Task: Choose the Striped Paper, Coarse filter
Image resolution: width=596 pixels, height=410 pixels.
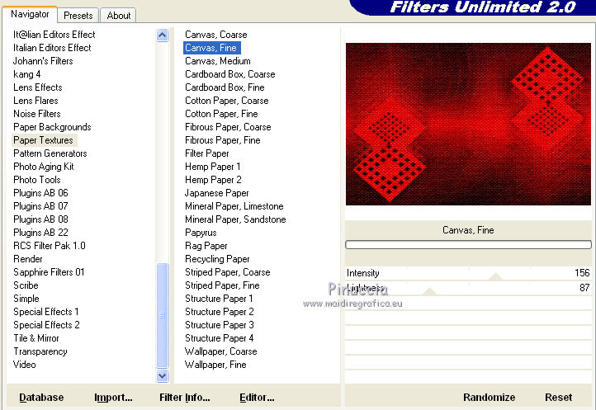Action: click(228, 272)
